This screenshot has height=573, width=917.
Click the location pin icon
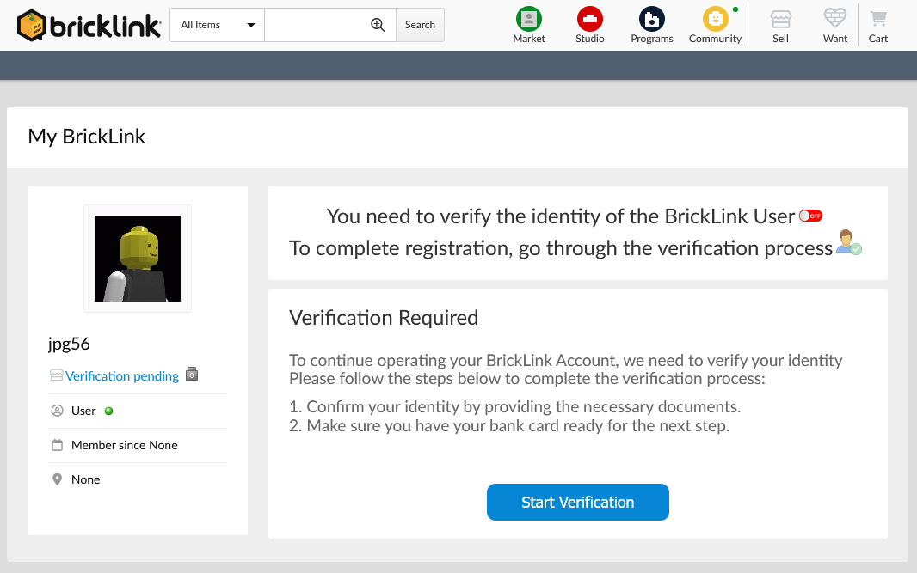[58, 479]
